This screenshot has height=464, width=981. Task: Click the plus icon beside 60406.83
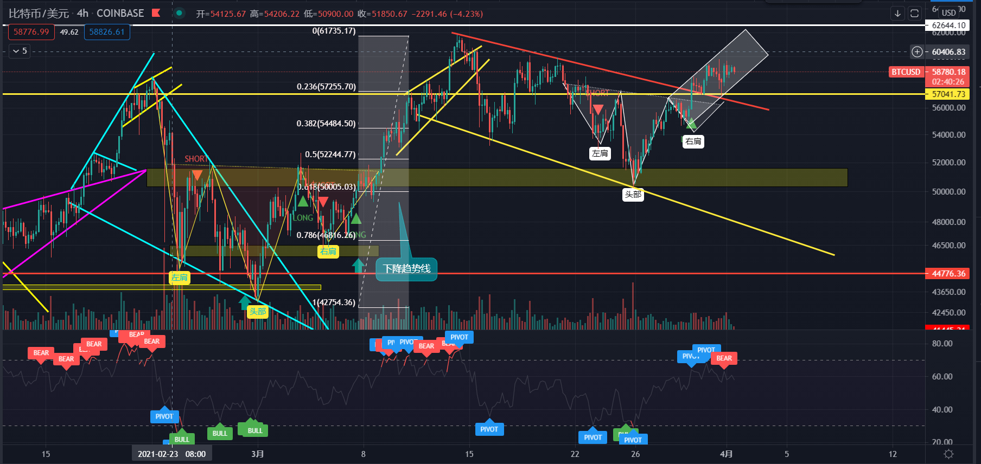[x=917, y=52]
